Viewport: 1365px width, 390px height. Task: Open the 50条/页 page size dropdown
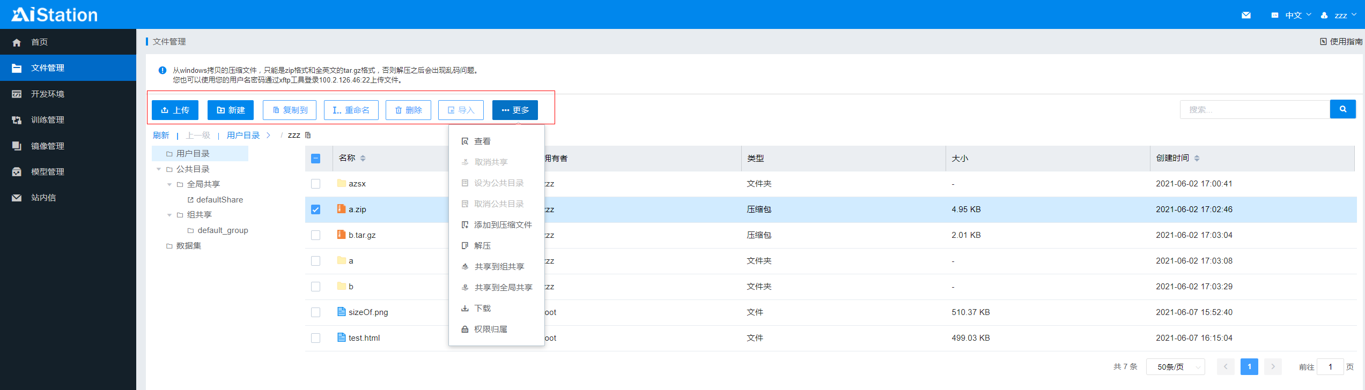(x=1175, y=367)
